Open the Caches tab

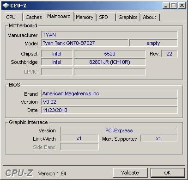[34, 17]
